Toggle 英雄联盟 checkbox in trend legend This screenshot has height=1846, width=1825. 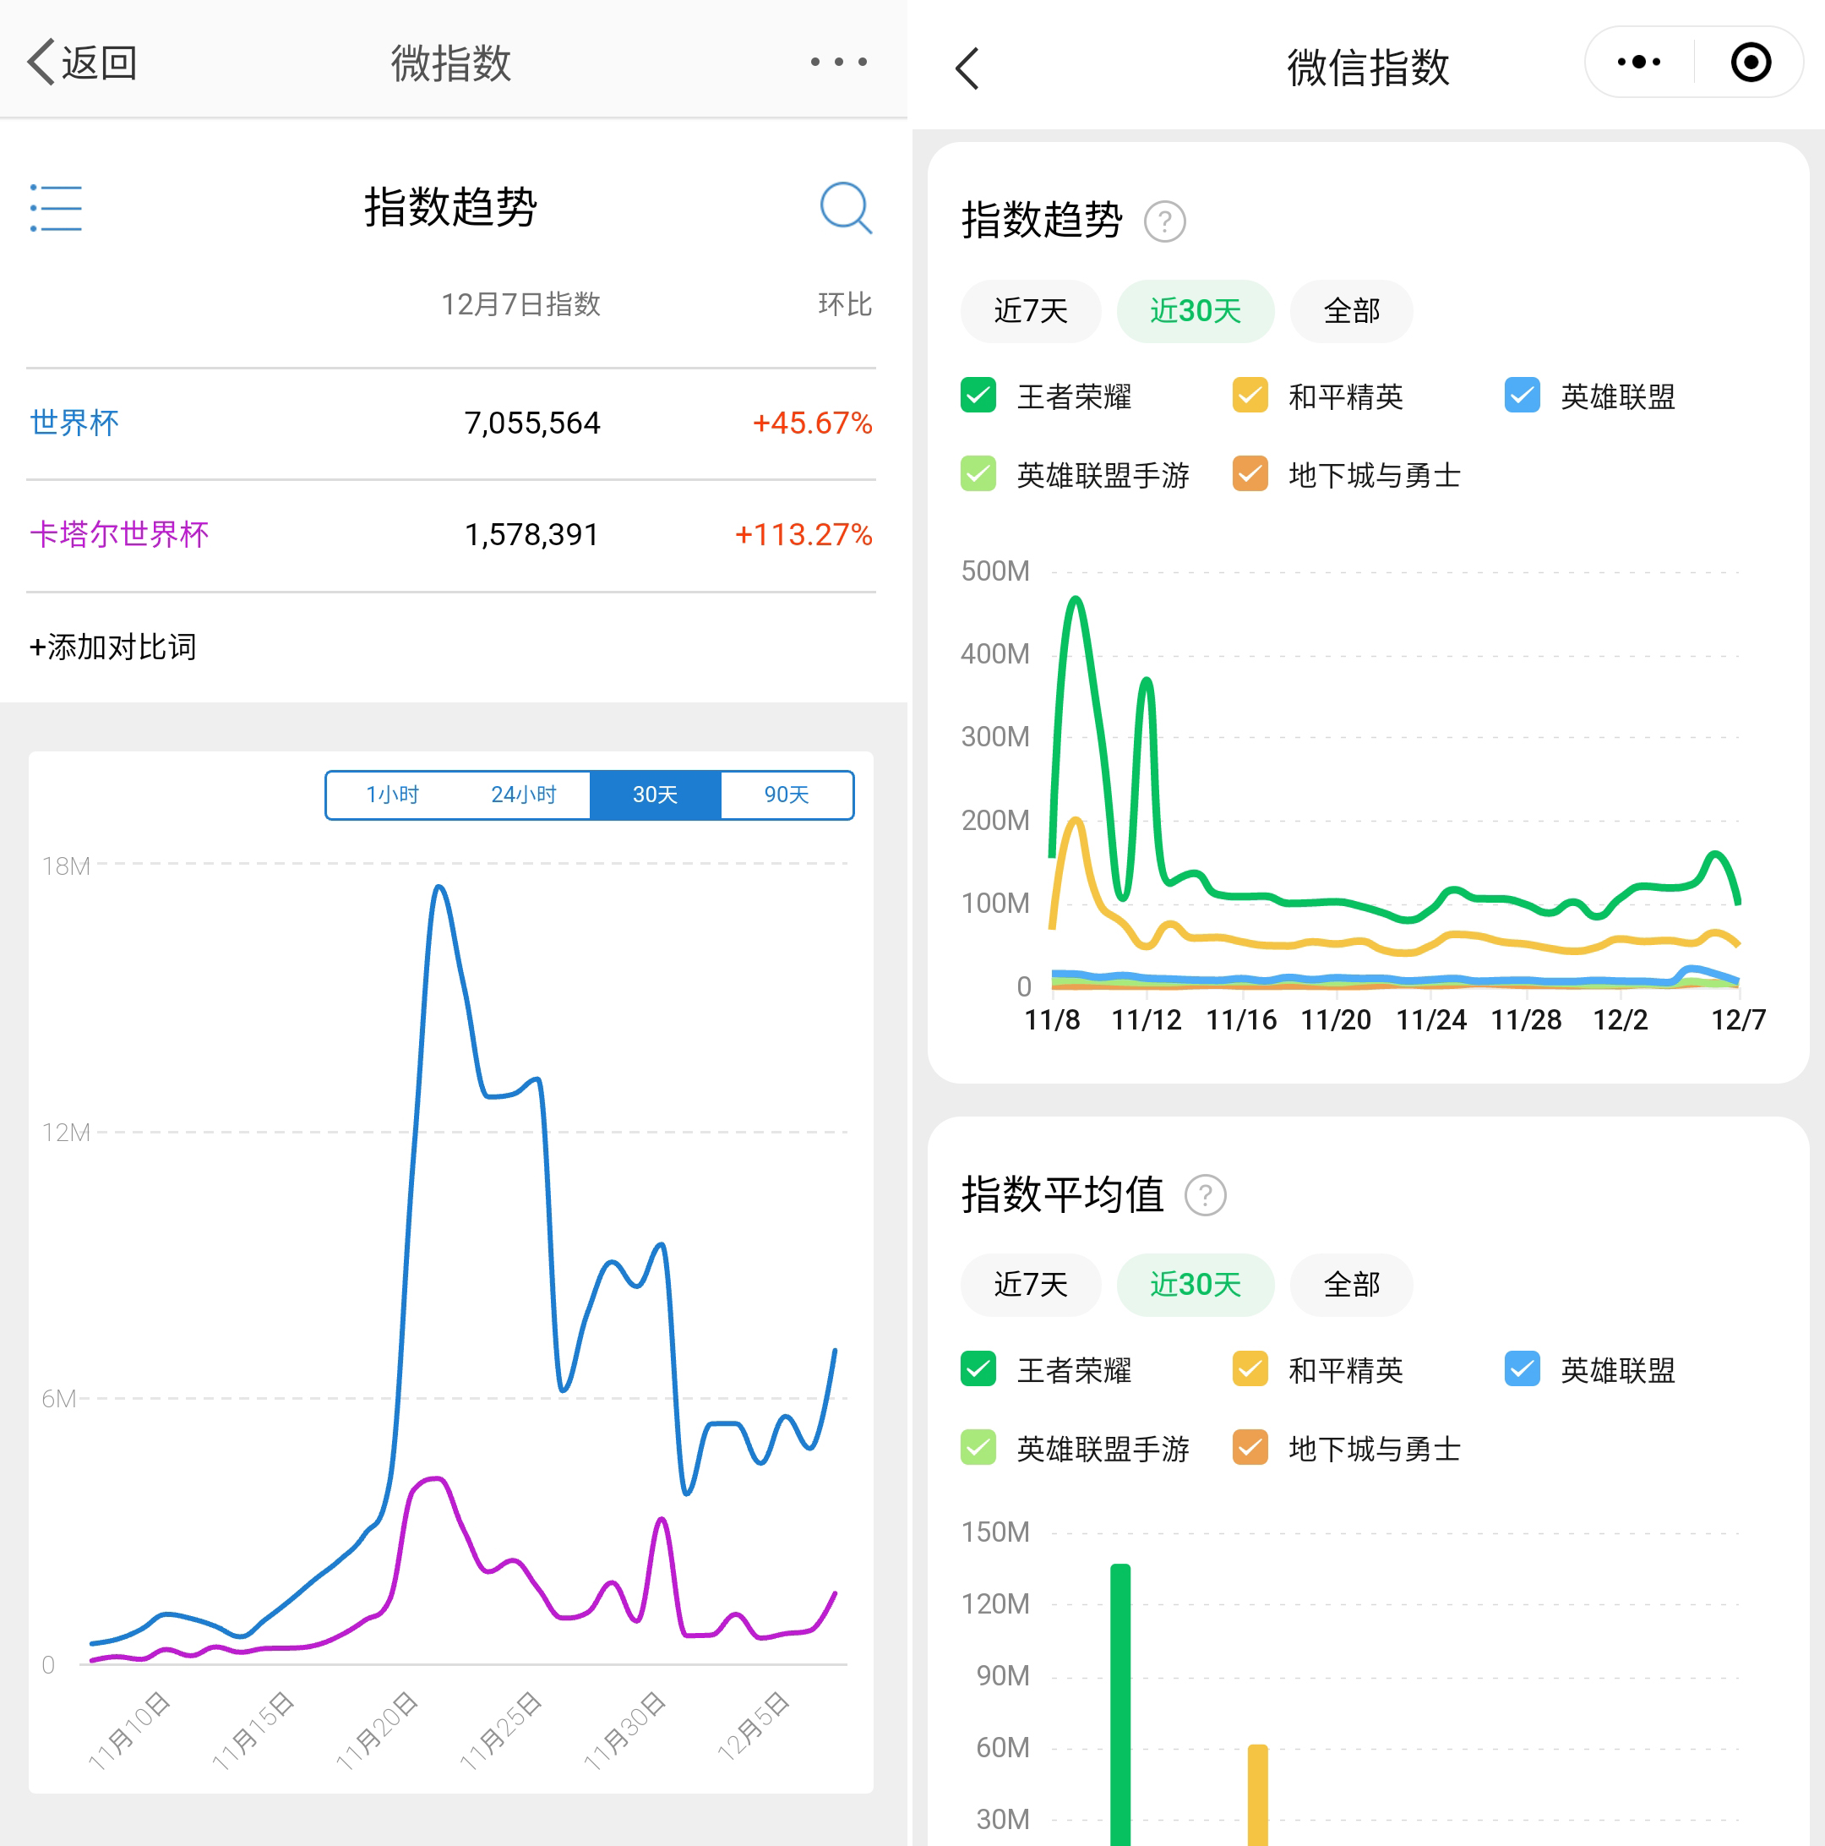[1523, 396]
